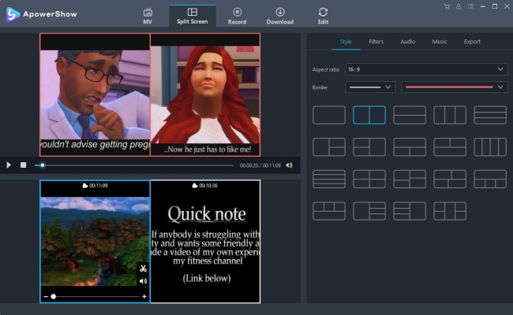Choose the four horizontal rows layout

coord(329,179)
